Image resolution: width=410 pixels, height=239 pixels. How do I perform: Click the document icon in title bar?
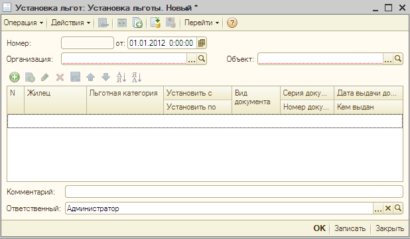pos(7,7)
